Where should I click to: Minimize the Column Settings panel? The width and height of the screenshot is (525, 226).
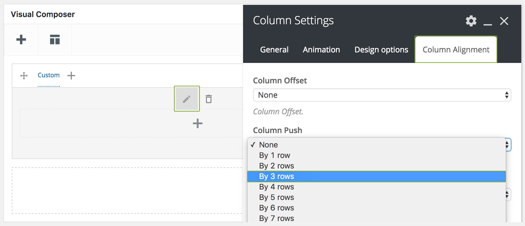[x=488, y=24]
